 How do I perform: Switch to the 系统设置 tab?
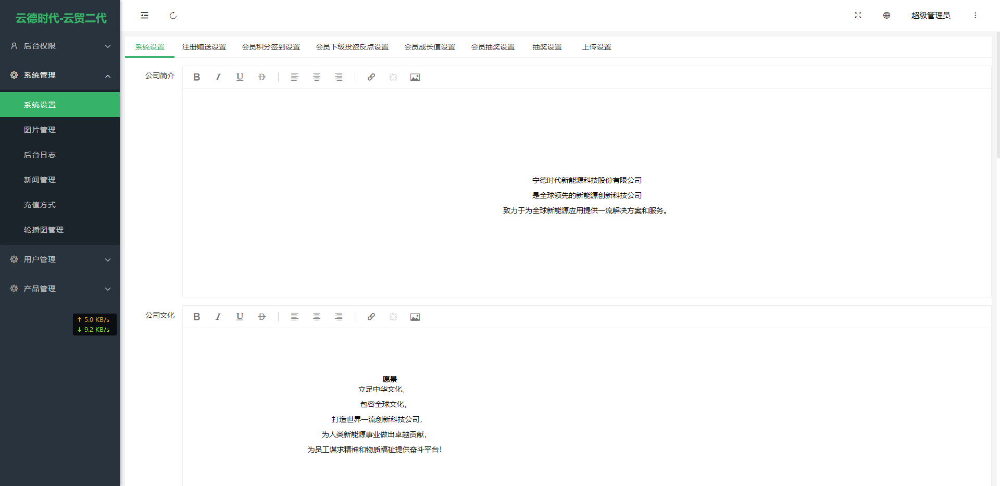pos(150,47)
